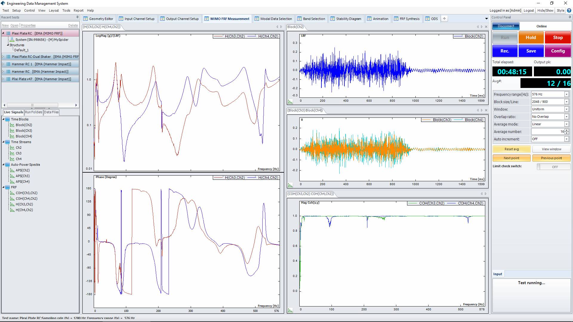Close the Block(Ch2) plot pane
The width and height of the screenshot is (573, 322).
[x=486, y=27]
